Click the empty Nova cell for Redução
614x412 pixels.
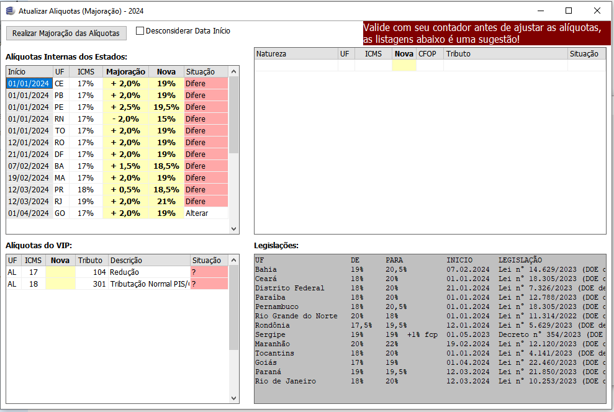point(60,272)
